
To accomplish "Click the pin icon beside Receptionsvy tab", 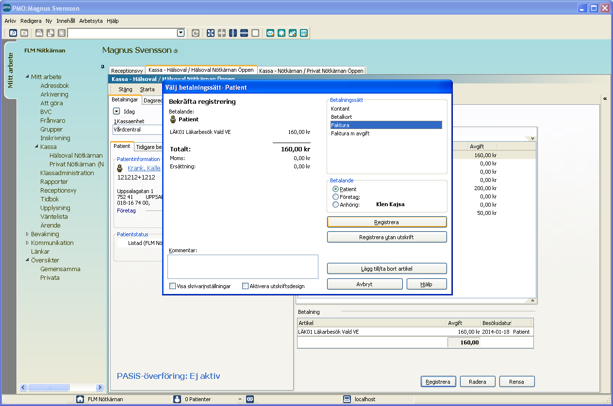I will [x=102, y=66].
